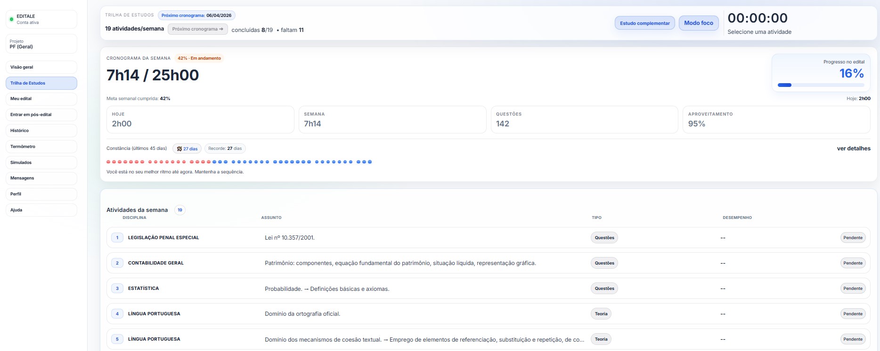Screen dimensions: 880x351
Task: Click the Questões tag in the Estatística row
Action: (604, 289)
